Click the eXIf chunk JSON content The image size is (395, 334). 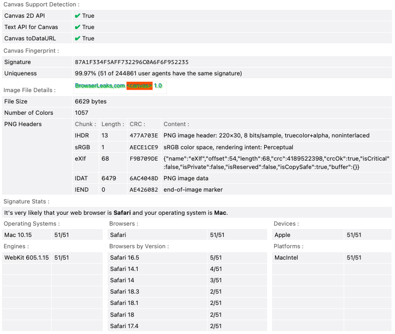pos(276,162)
